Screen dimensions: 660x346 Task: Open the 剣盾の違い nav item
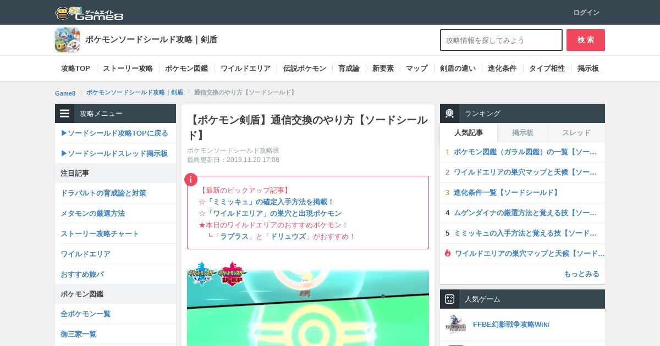[x=458, y=69]
